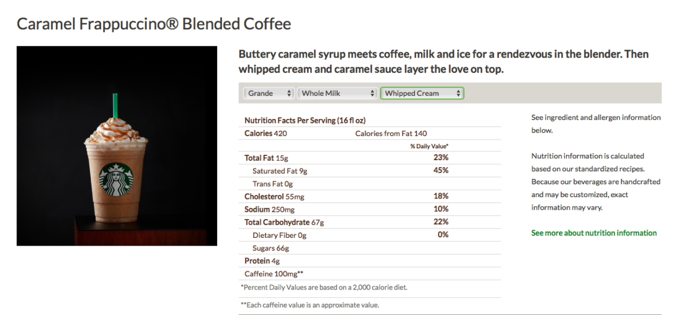Click the Starbucks siren logo on the cup
This screenshot has width=680, height=315.
(116, 180)
